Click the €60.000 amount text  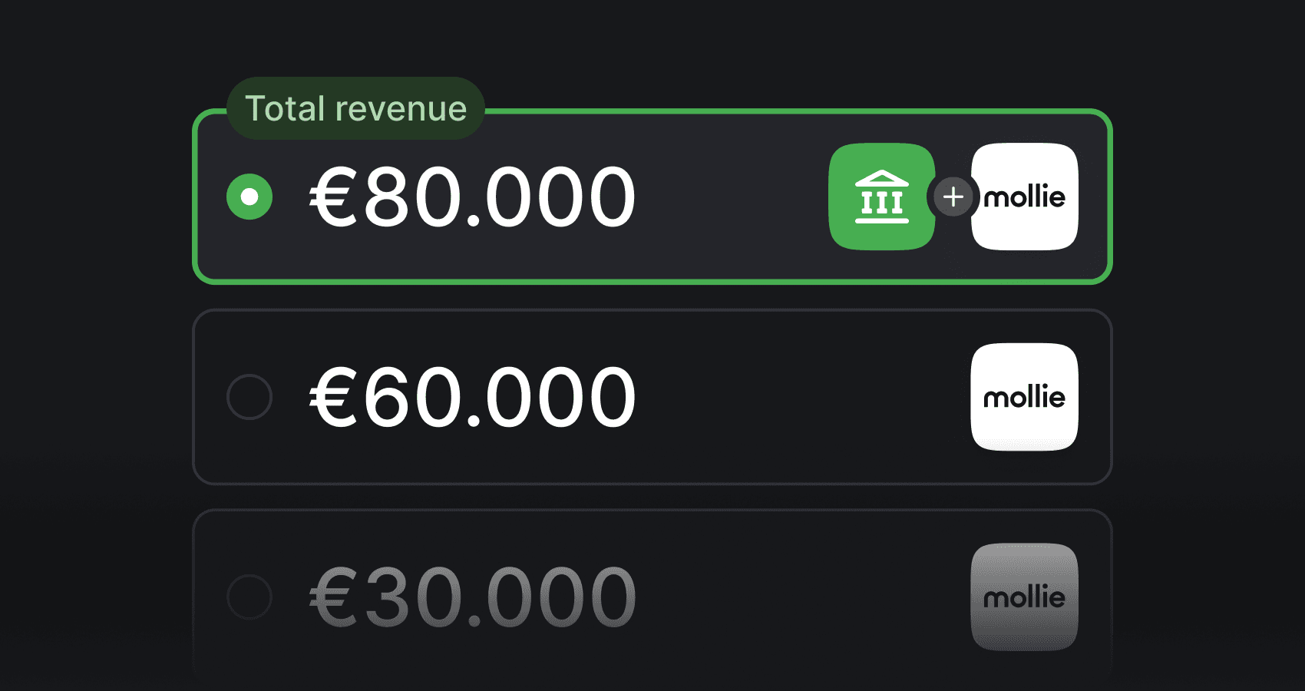[x=473, y=398]
